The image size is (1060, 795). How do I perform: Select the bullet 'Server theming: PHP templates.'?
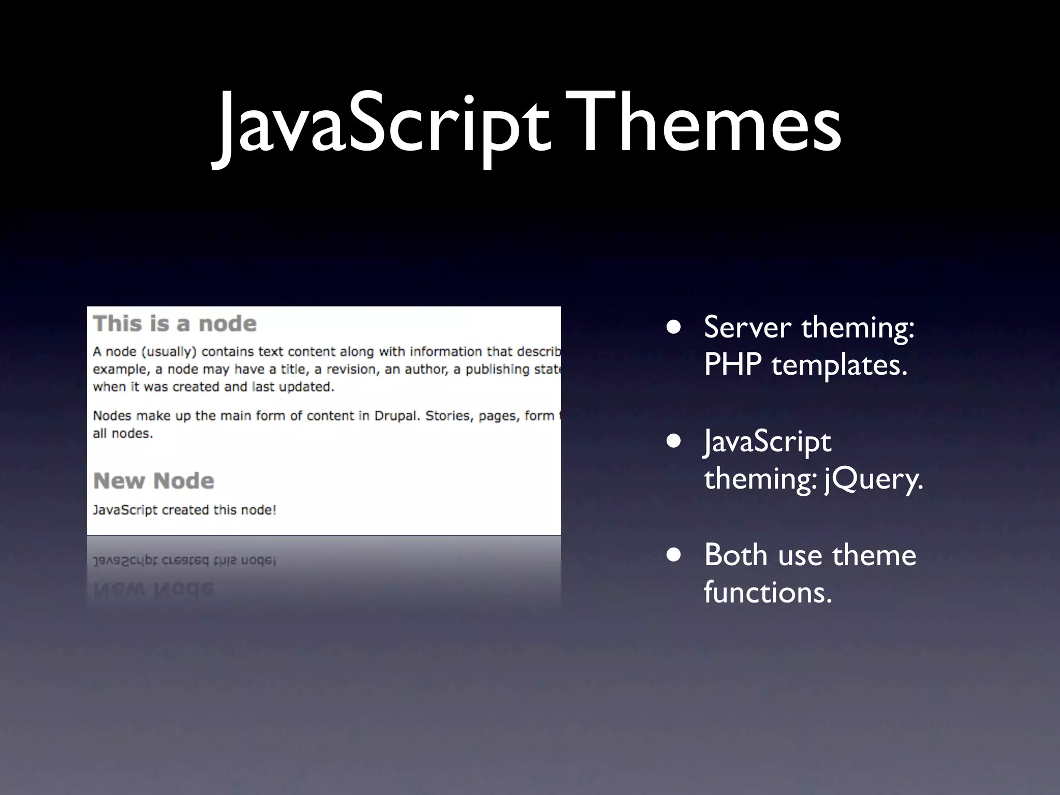click(809, 346)
